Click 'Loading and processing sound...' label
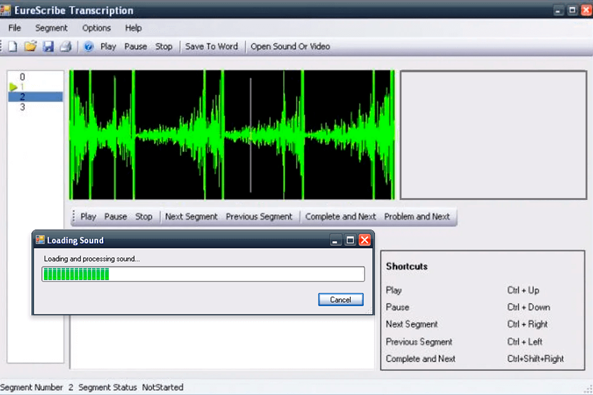 click(x=92, y=259)
